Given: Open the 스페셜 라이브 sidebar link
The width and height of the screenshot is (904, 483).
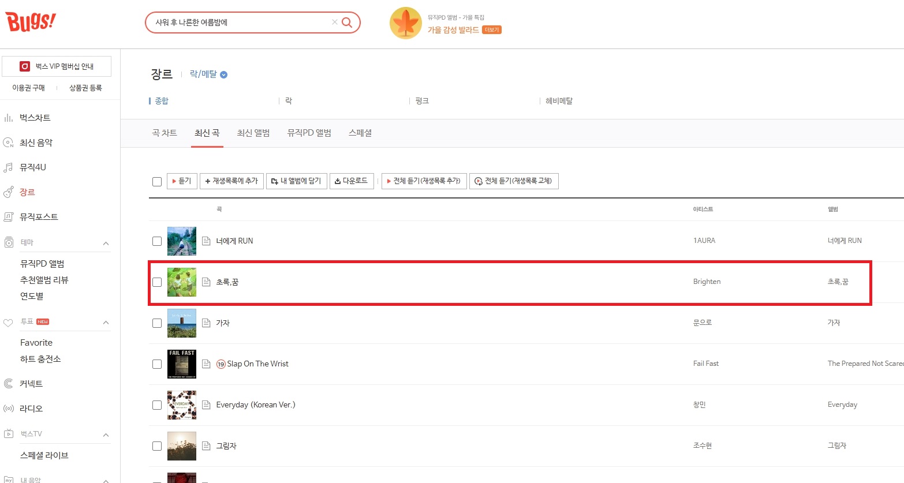Looking at the screenshot, I should (44, 455).
